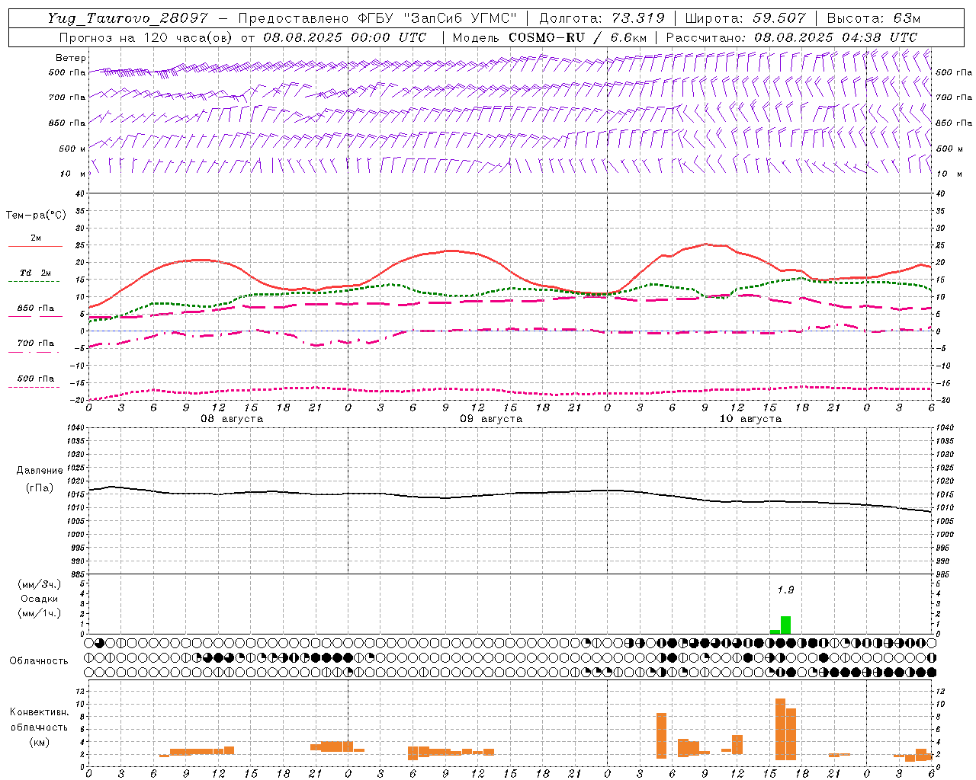
Task: Click the (мм/3ч.) unit label
Action: (x=40, y=584)
